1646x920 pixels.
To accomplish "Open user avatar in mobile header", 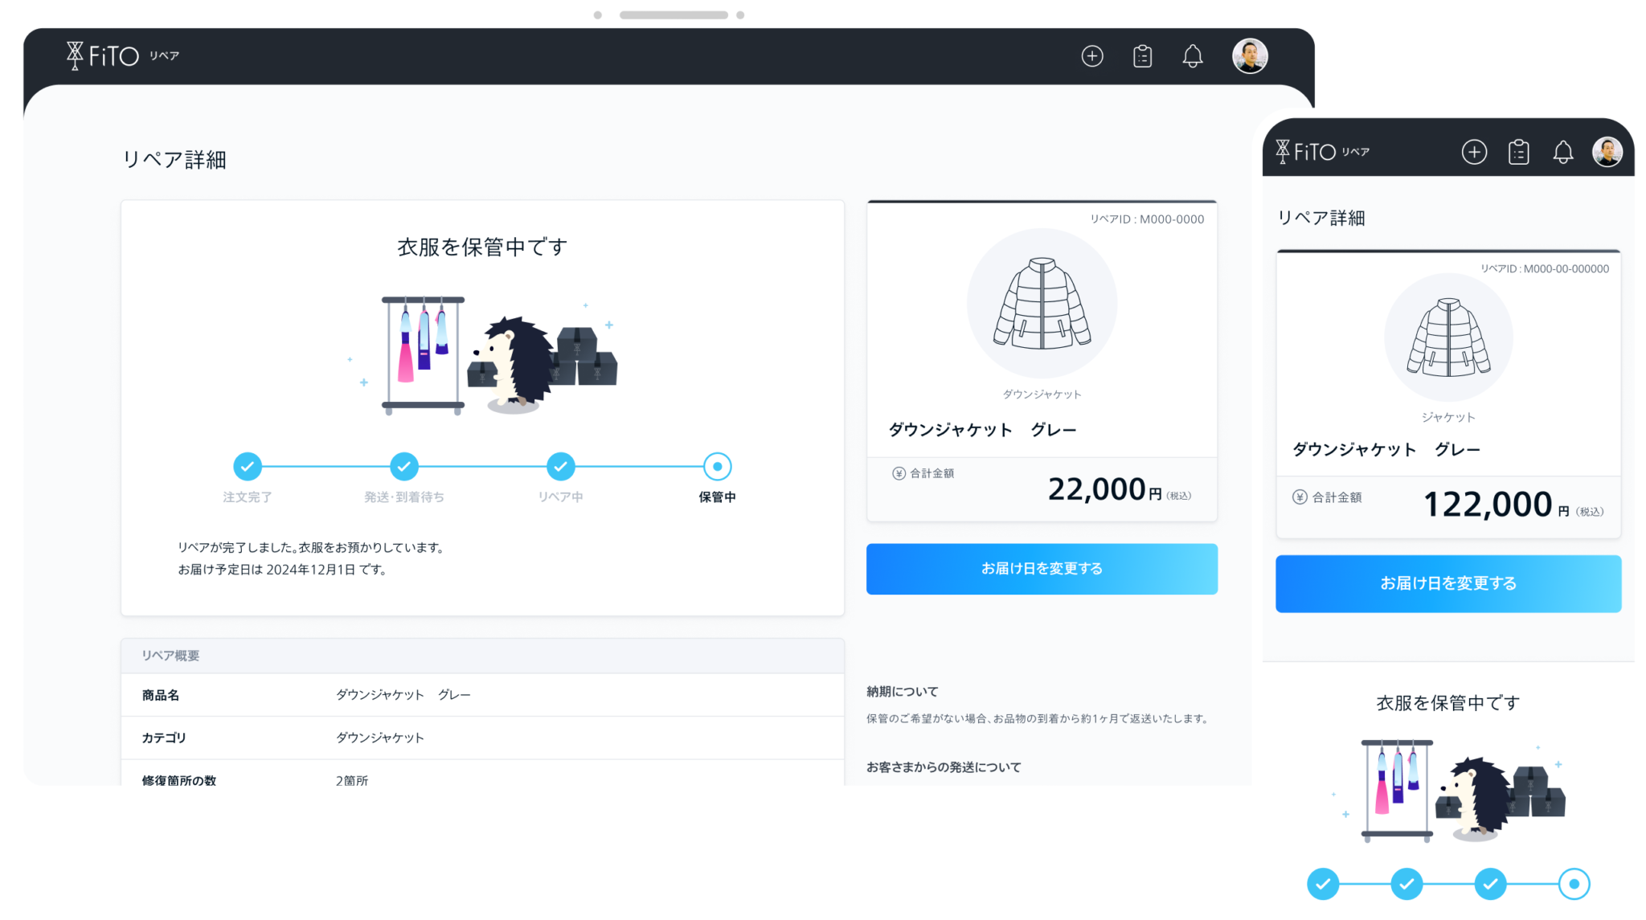I will (x=1607, y=151).
